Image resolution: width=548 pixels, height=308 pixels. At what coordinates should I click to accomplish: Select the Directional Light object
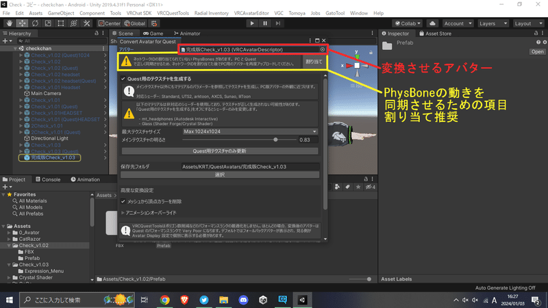click(x=49, y=138)
